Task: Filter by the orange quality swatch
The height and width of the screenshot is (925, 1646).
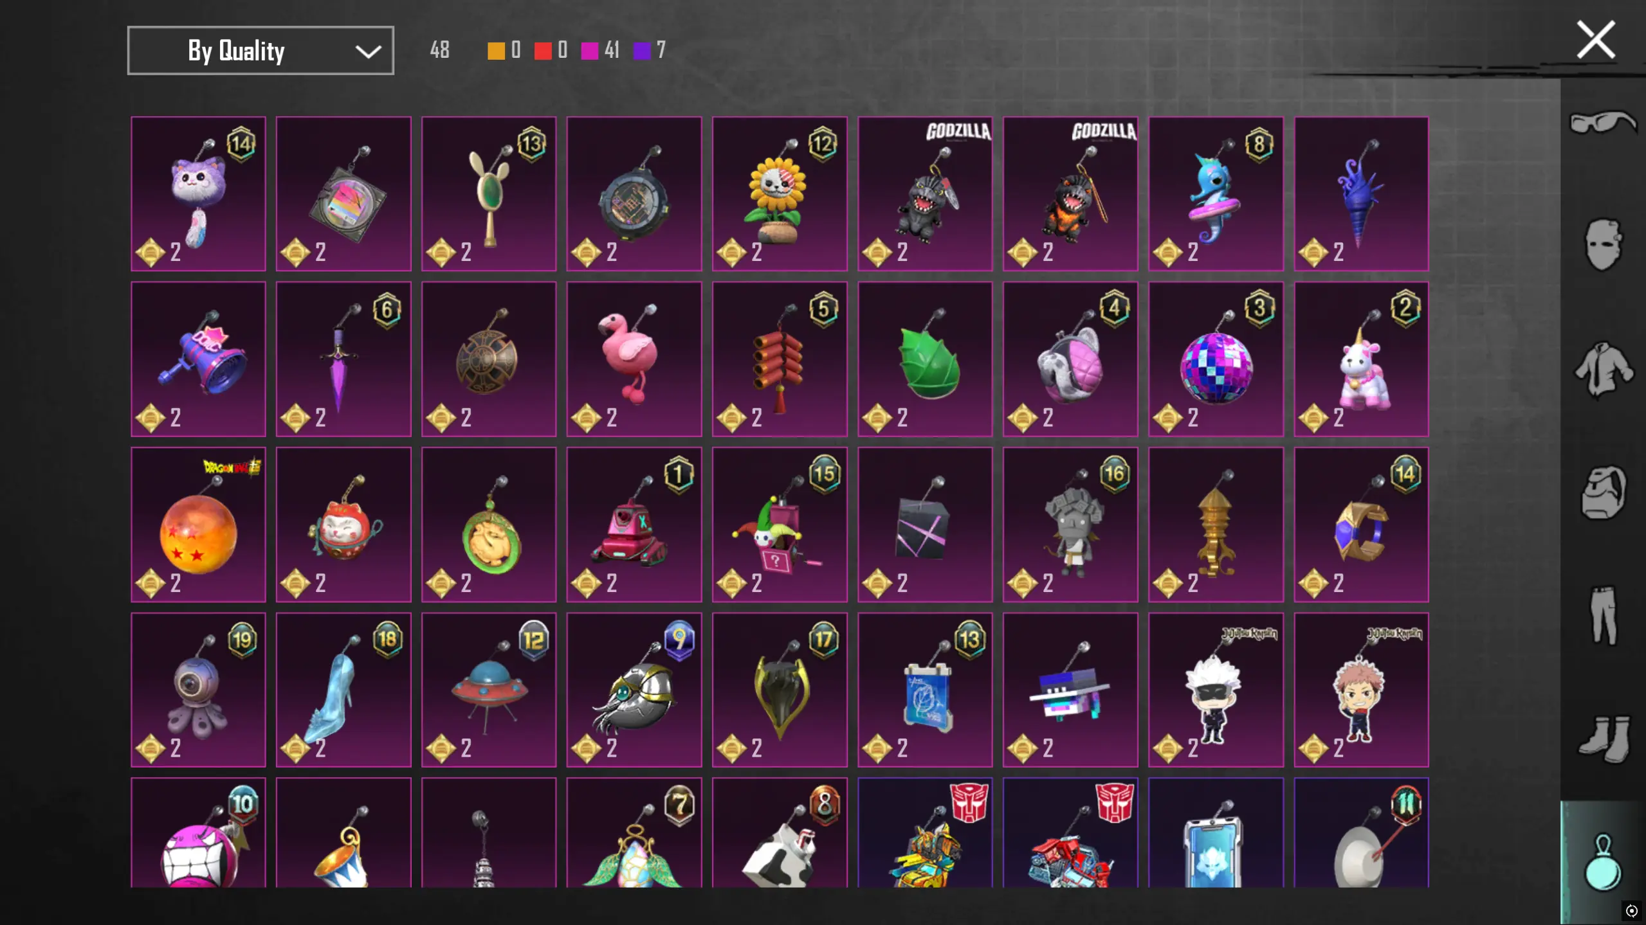Action: 496,51
